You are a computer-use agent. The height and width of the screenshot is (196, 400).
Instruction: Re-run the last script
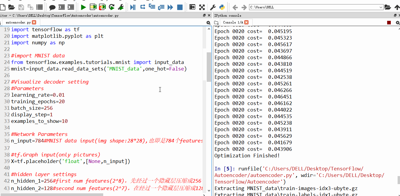point(112,7)
